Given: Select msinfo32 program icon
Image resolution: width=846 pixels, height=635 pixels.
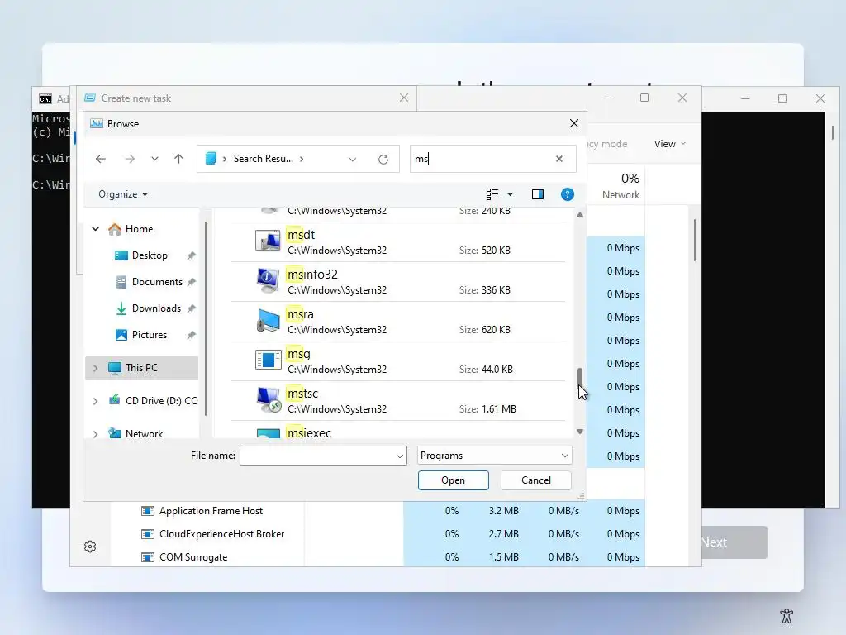Looking at the screenshot, I should pos(269,281).
